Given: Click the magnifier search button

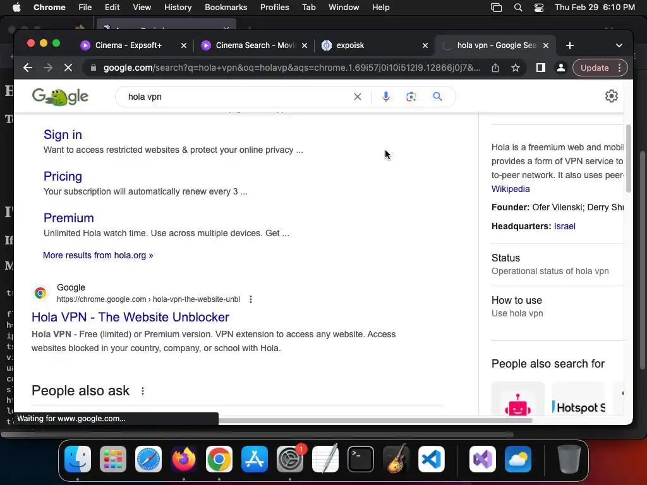Looking at the screenshot, I should coord(437,97).
